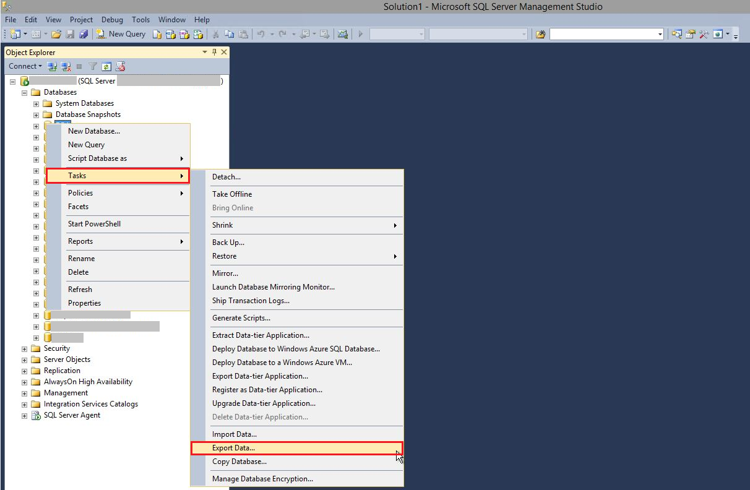The width and height of the screenshot is (750, 490).
Task: Expand the AlwaysOn High Availability node
Action: [25, 382]
